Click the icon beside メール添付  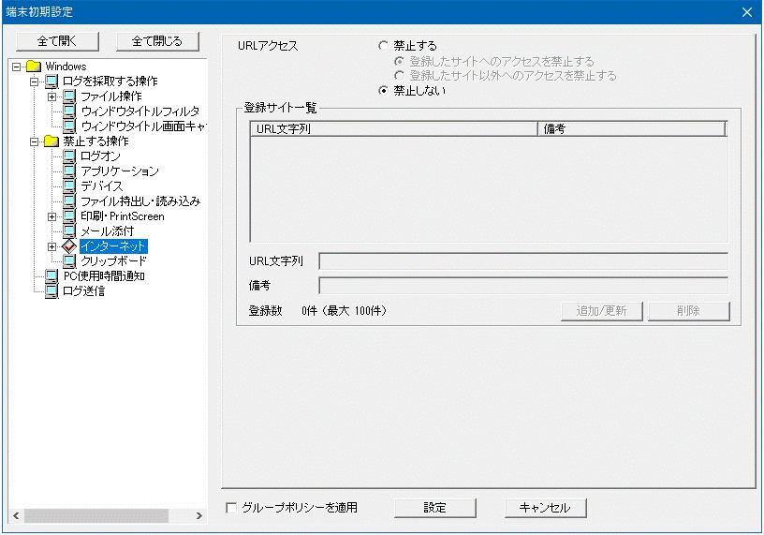coord(69,231)
